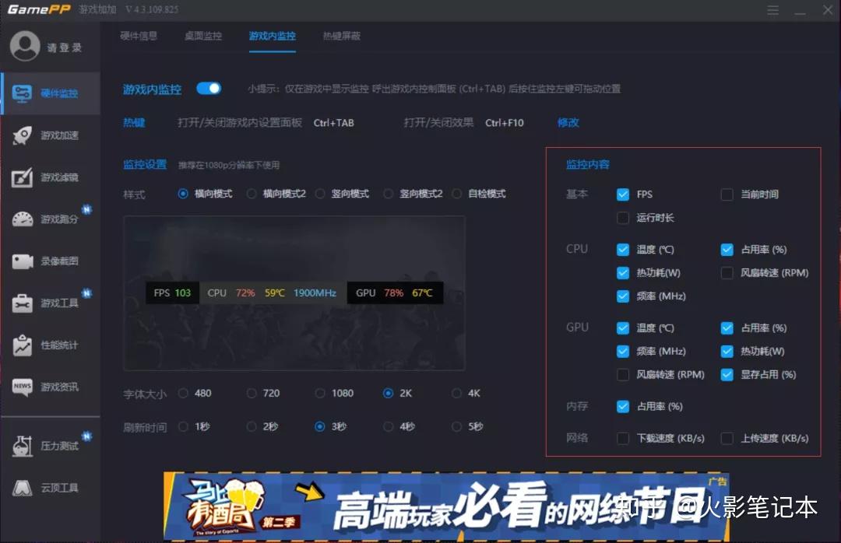This screenshot has width=841, height=543.
Task: Toggle the 游戏内监控 switch off
Action: (x=209, y=89)
